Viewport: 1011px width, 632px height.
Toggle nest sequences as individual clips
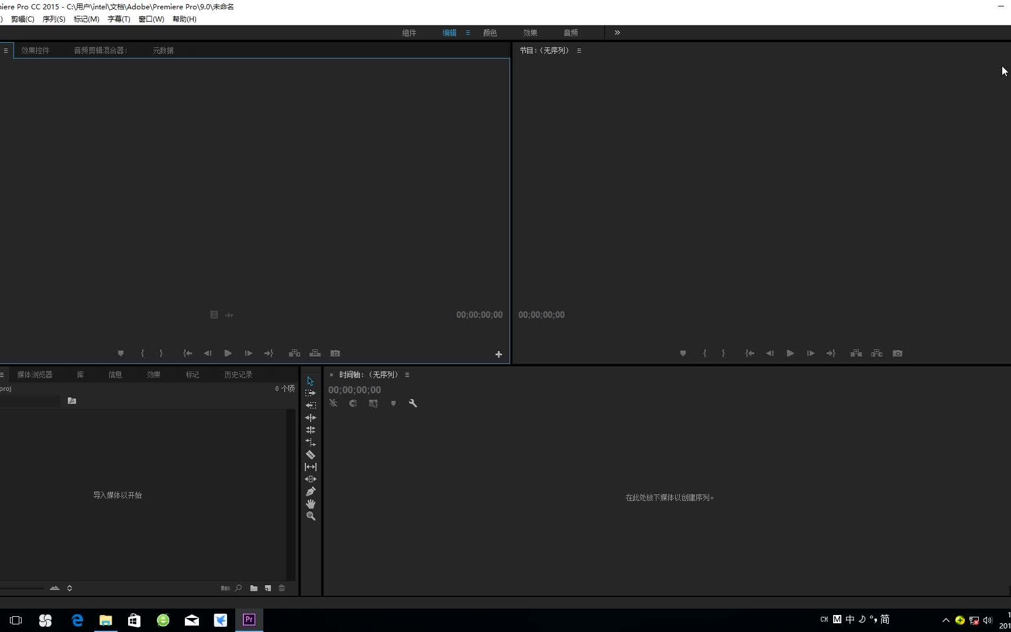pos(333,403)
